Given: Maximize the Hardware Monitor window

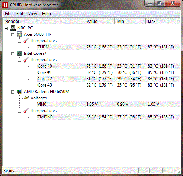Looking at the screenshot, I should point(159,4).
